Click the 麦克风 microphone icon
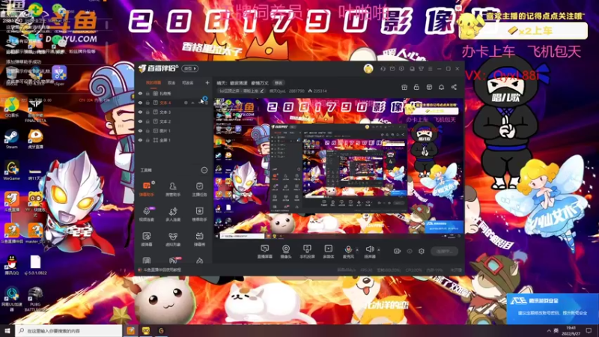Image resolution: width=599 pixels, height=337 pixels. pos(348,249)
